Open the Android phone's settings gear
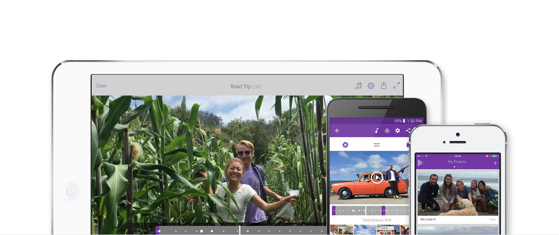 (x=398, y=131)
